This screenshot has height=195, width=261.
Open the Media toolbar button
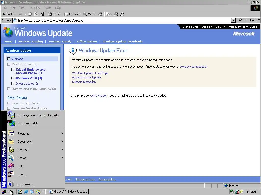[89, 14]
